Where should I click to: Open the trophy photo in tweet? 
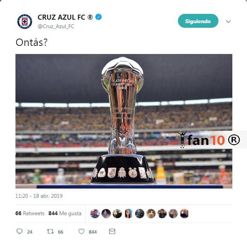(x=123, y=121)
